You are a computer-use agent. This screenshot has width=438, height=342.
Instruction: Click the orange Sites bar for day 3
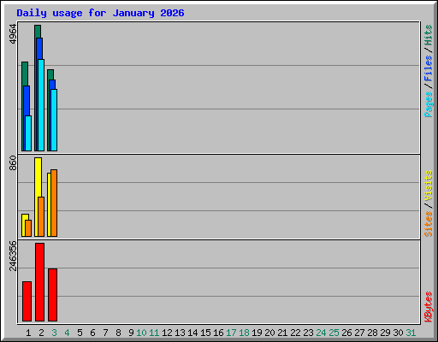(54, 203)
